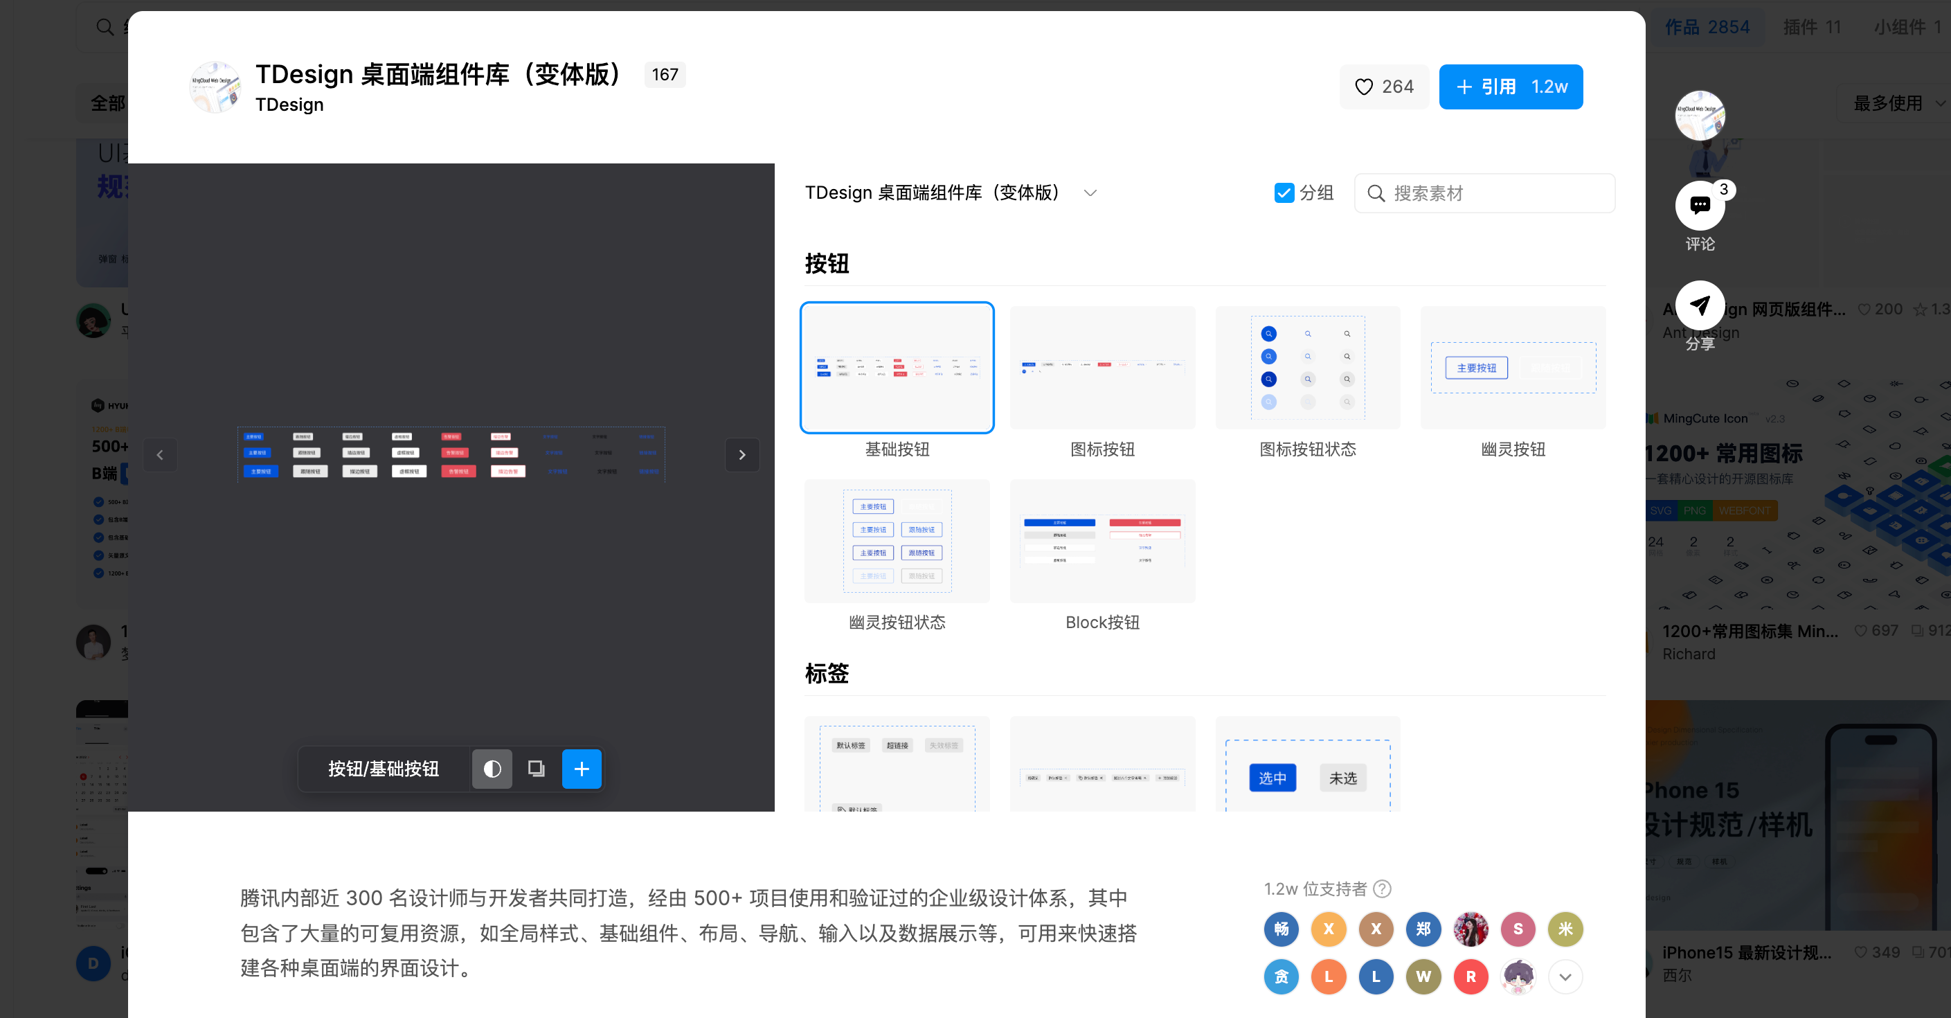Click the 分享 share paper-plane icon

(x=1700, y=305)
